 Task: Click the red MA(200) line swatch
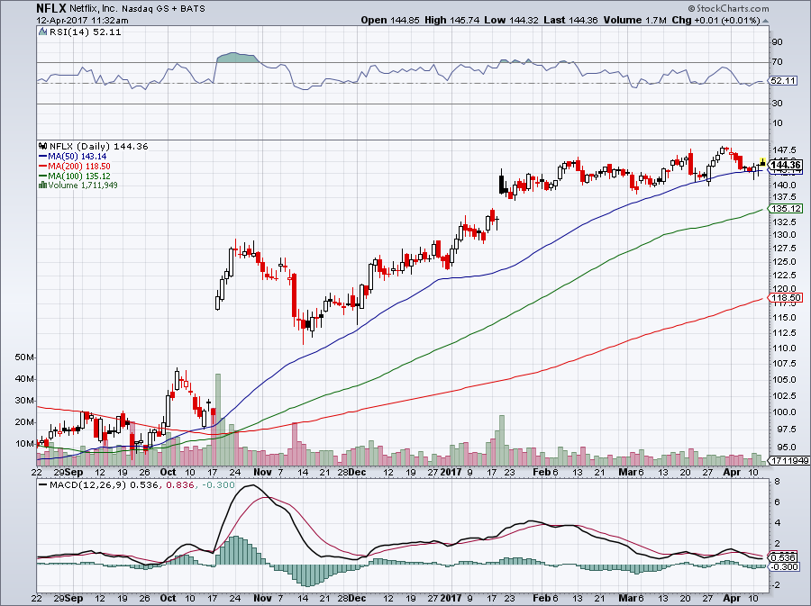pyautogui.click(x=43, y=167)
